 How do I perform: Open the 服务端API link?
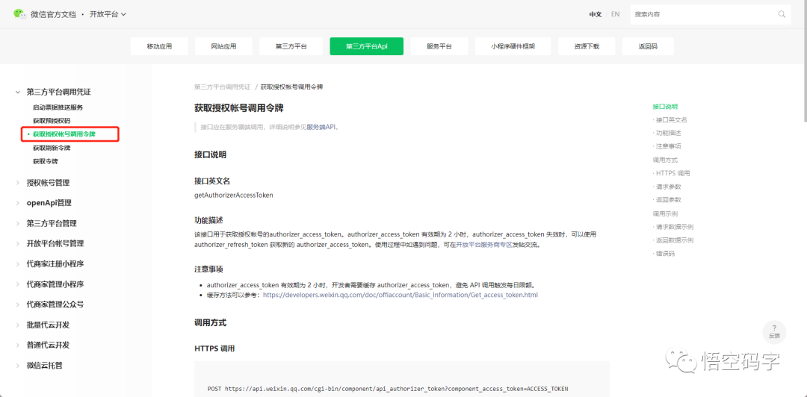[321, 127]
